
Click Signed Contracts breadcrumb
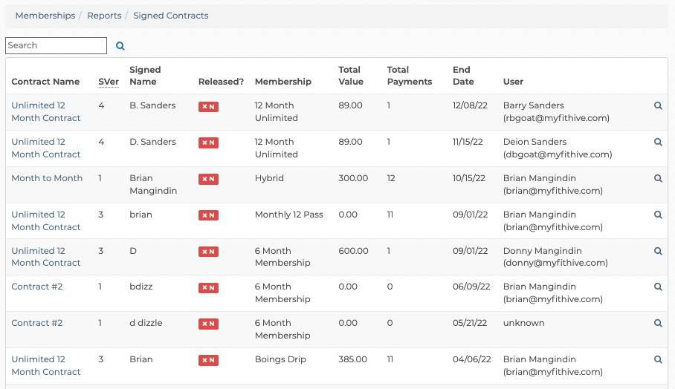coord(171,16)
